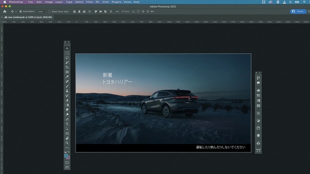Image resolution: width=310 pixels, height=174 pixels.
Task: Open the Image menu
Action: coord(49,2)
